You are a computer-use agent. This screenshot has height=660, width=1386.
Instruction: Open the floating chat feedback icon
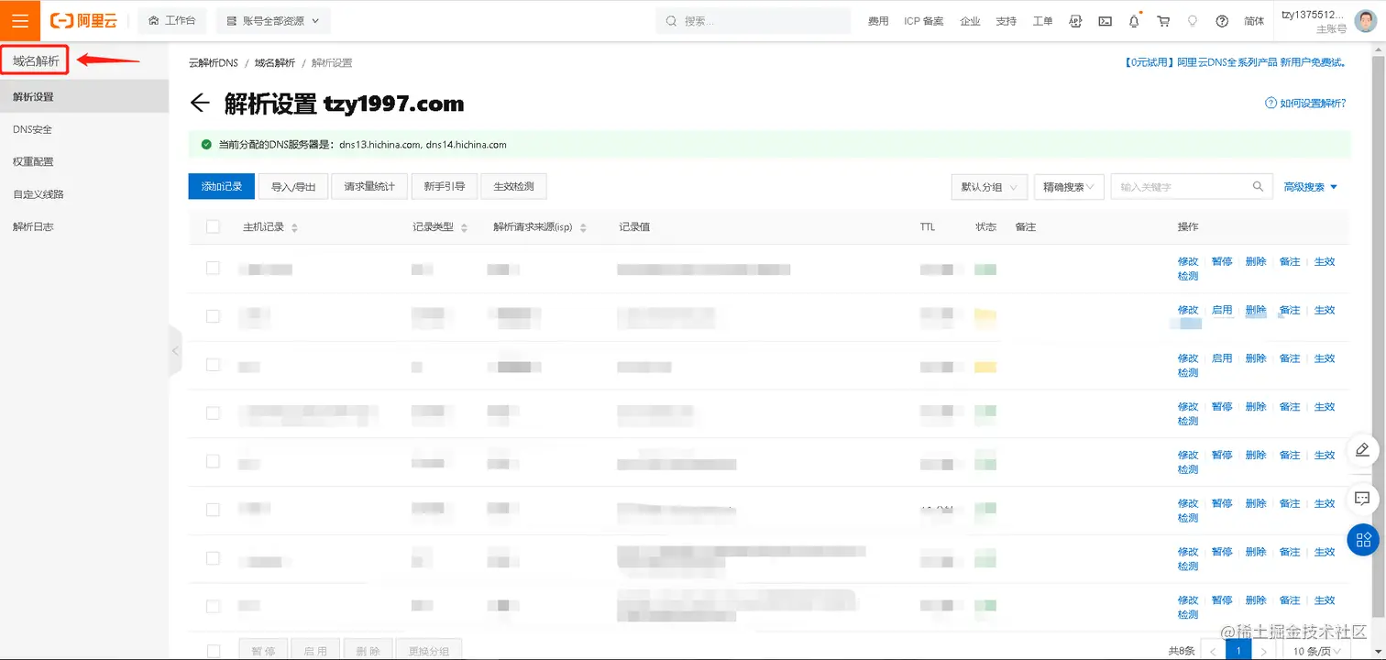click(x=1362, y=499)
